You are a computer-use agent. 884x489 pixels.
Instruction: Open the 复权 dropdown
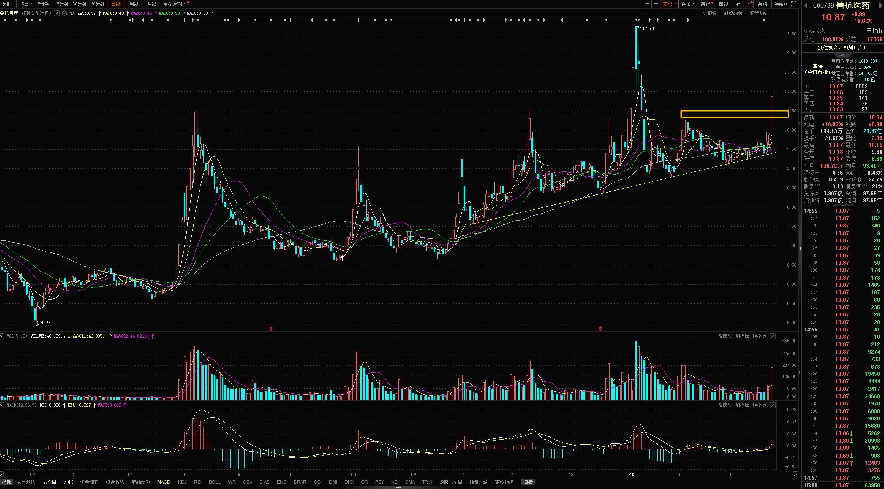pos(670,4)
